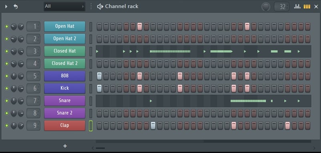The image size is (321, 153).
Task: Mute the Closed Hat 2 channel
Action: 7,64
